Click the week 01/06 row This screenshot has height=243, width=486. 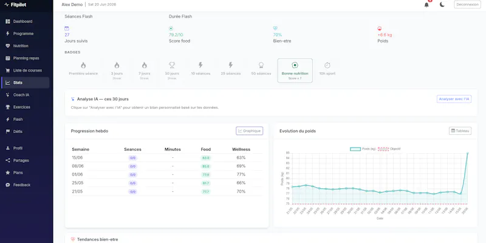(x=166, y=174)
